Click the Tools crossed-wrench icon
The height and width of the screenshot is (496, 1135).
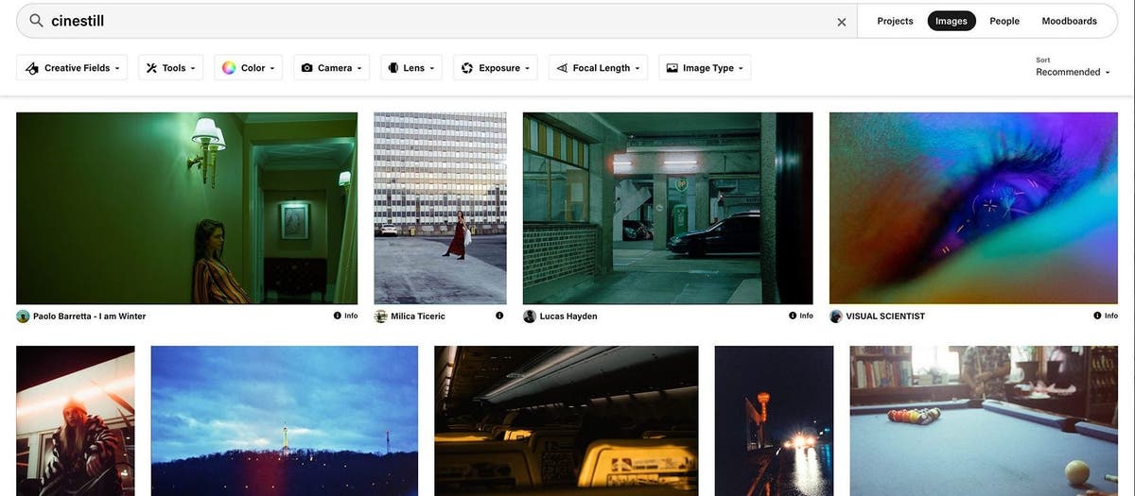pyautogui.click(x=151, y=68)
